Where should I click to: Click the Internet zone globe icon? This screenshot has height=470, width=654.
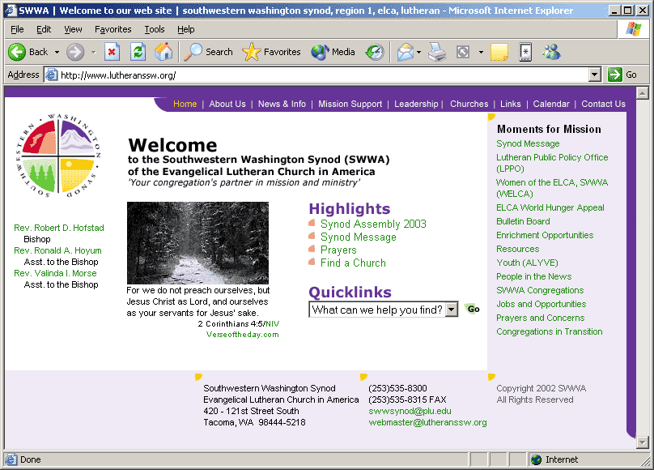tap(537, 459)
